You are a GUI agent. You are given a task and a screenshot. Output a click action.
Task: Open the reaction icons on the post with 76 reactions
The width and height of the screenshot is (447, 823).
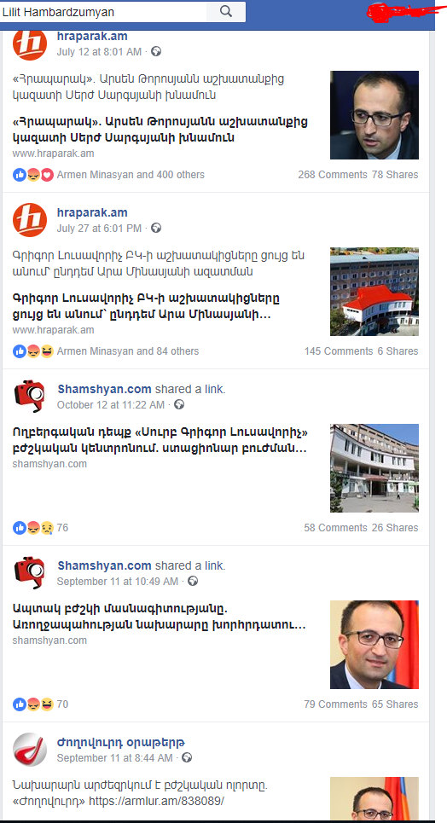pyautogui.click(x=33, y=528)
